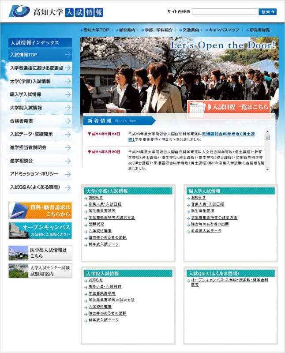
Task: Click 前年度入試データ under 編入学入試情報
Action: [x=206, y=231]
